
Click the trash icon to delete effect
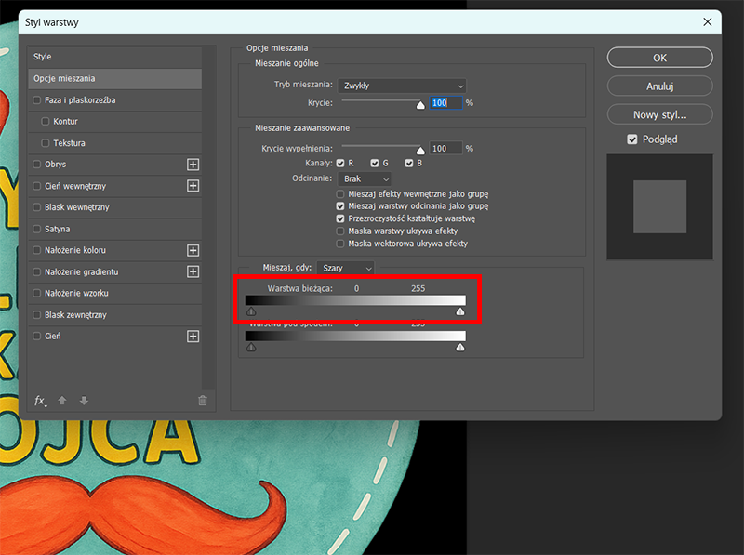click(203, 401)
